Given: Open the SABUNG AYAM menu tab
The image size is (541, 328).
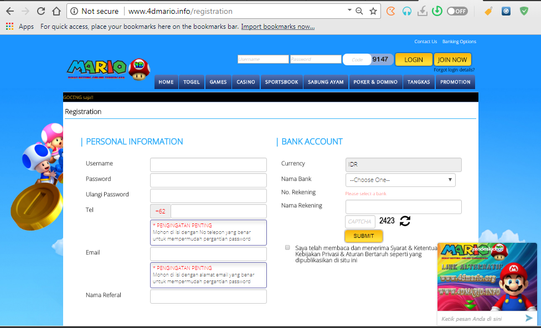Looking at the screenshot, I should coord(326,82).
